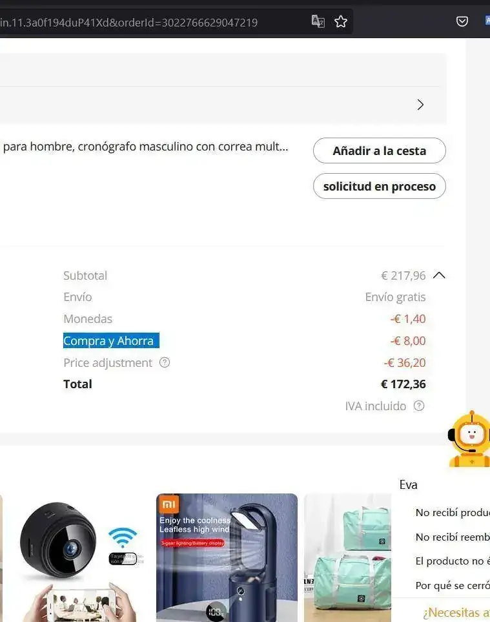
Task: Choose 'El producto no...' option in Eva chat
Action: pos(453,561)
